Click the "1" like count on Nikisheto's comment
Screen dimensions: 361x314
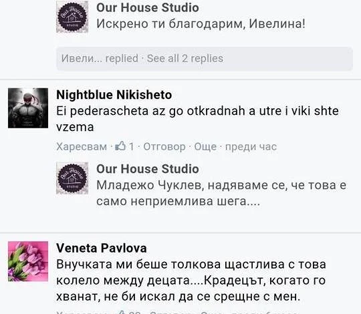tap(131, 146)
